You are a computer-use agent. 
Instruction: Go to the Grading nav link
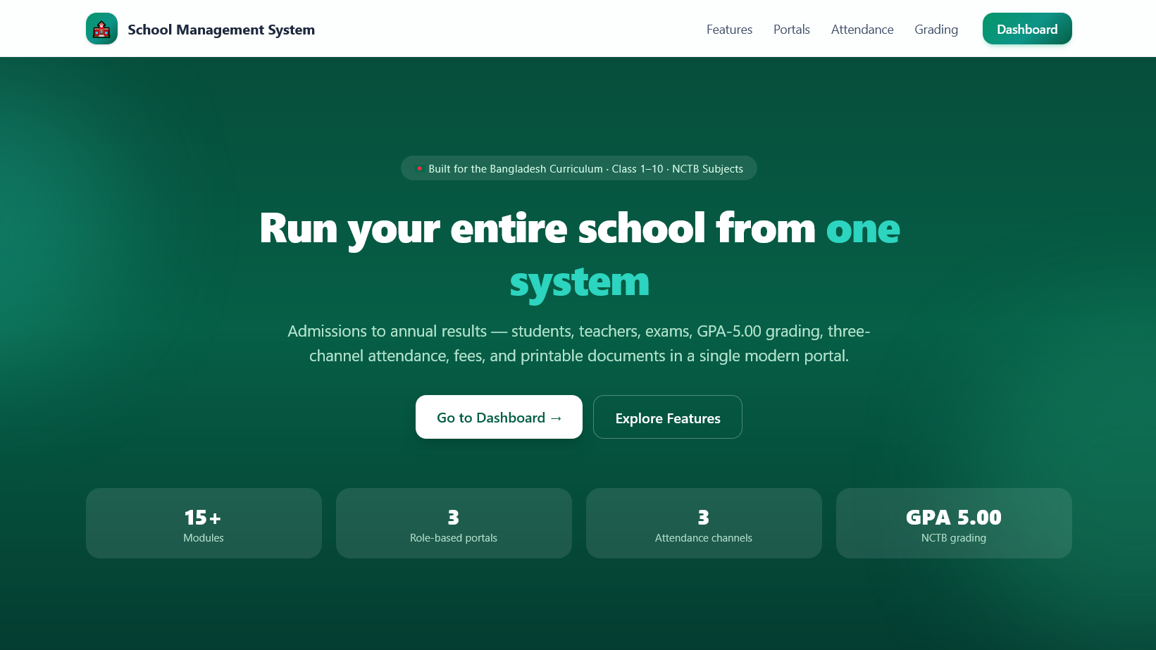(936, 30)
